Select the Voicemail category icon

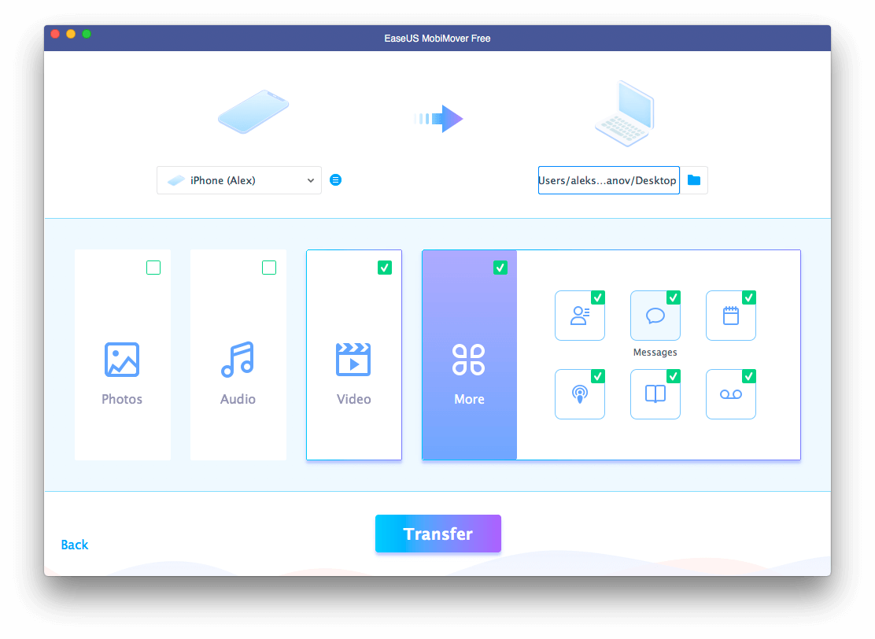pos(731,394)
